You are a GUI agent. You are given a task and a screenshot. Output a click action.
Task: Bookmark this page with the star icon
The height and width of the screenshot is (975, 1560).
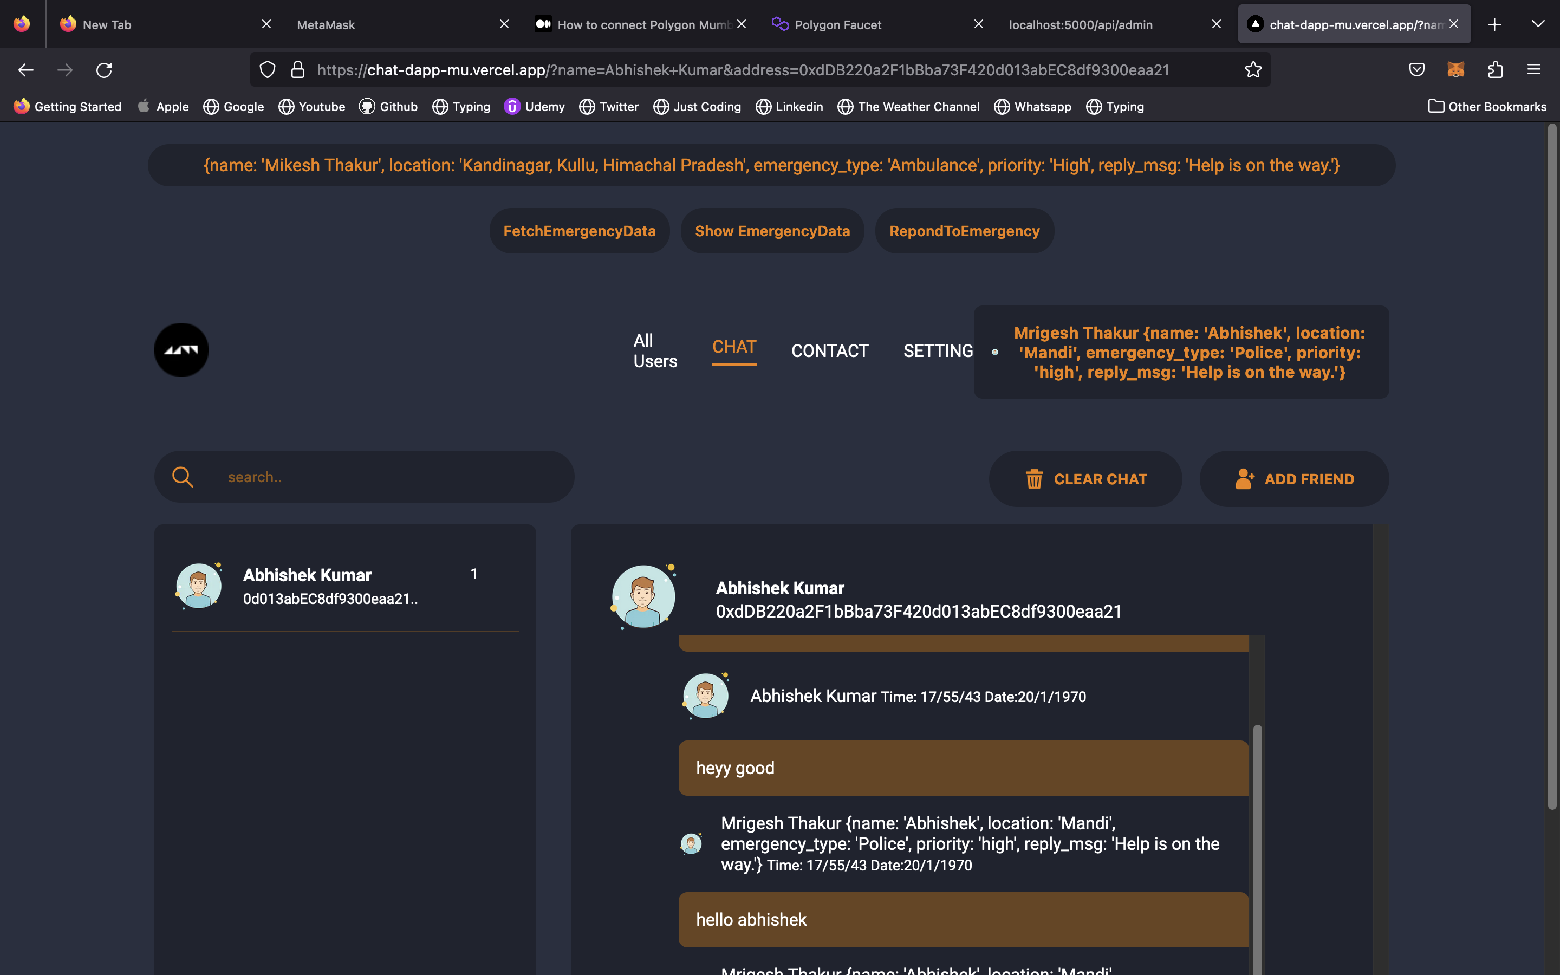[x=1252, y=70]
